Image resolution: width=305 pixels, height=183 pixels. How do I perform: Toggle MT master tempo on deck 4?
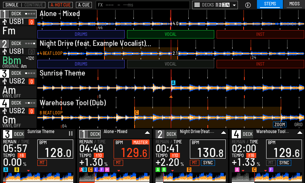click(271, 163)
